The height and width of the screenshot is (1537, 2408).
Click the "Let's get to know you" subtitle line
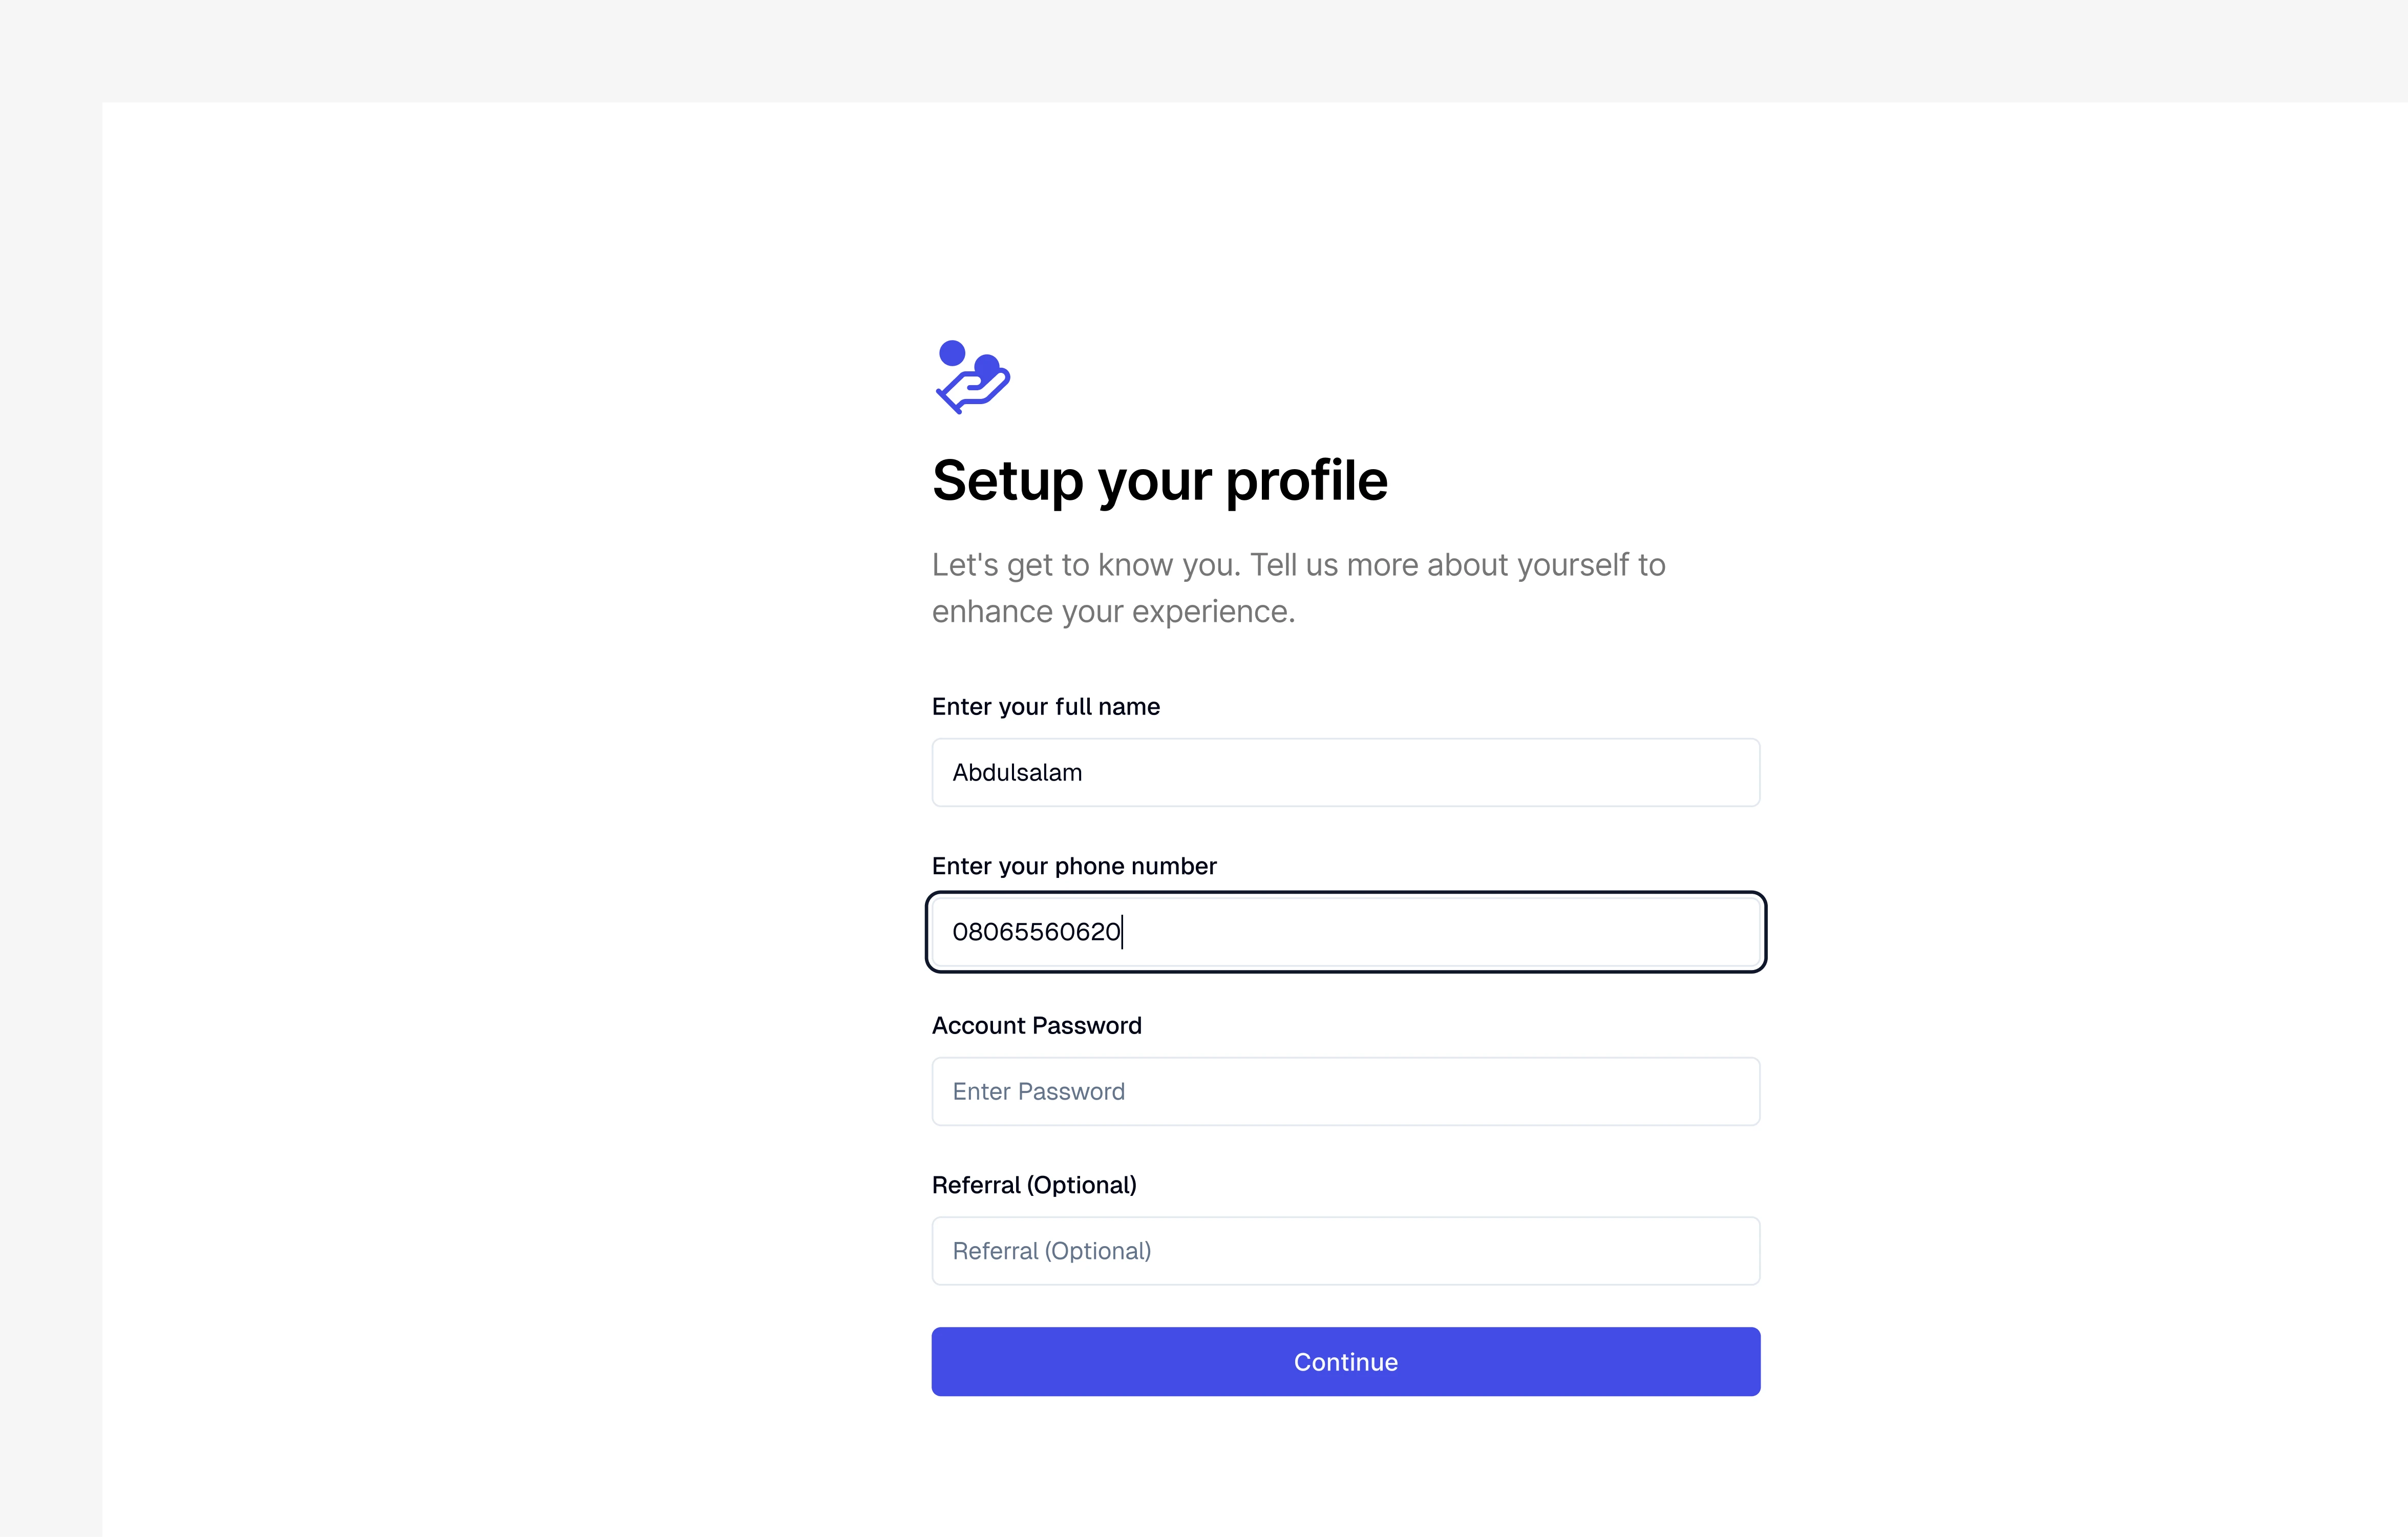[1298, 565]
